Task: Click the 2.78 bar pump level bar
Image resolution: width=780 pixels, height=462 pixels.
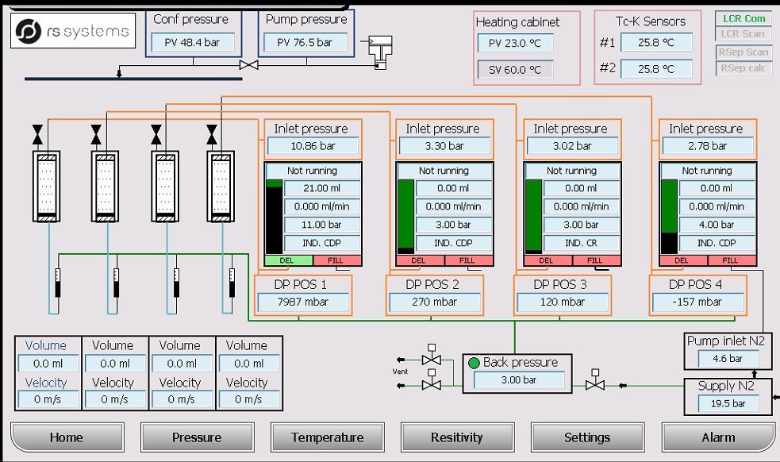Action: coord(669,218)
